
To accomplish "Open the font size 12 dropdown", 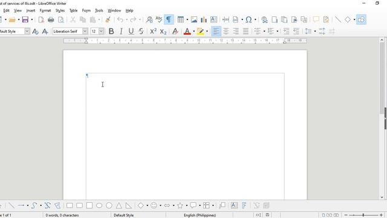I will click(101, 31).
